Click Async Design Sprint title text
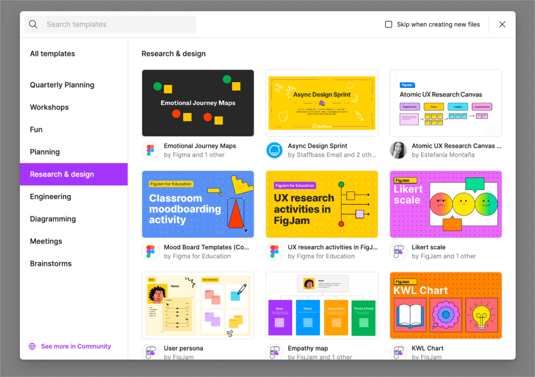 (x=318, y=146)
